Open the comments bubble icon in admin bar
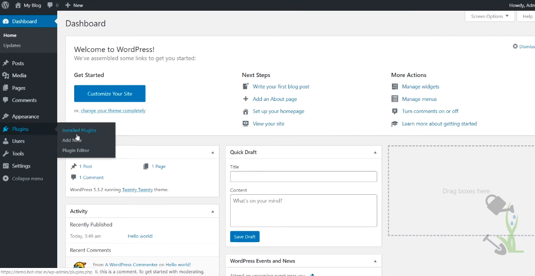Viewport: 535px width, 276px height. pos(50,5)
